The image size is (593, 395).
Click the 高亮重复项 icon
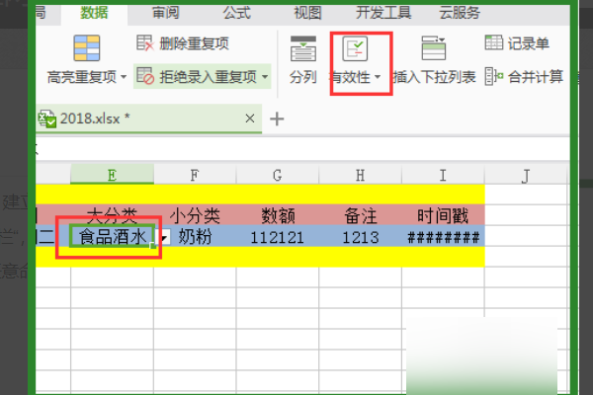87,48
